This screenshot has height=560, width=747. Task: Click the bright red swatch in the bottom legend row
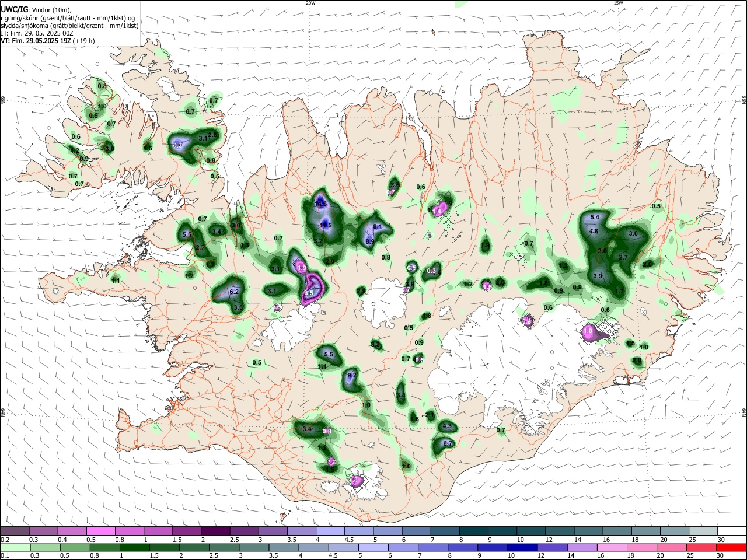(731, 547)
